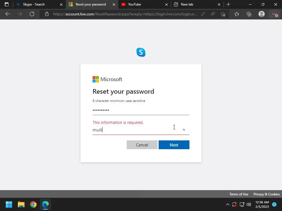
Task: Click the 'This information is required.' message
Action: point(118,122)
